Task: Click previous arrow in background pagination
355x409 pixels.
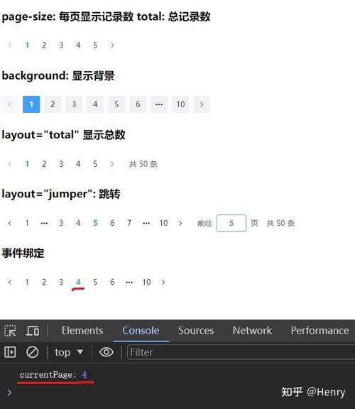Action: [10, 104]
